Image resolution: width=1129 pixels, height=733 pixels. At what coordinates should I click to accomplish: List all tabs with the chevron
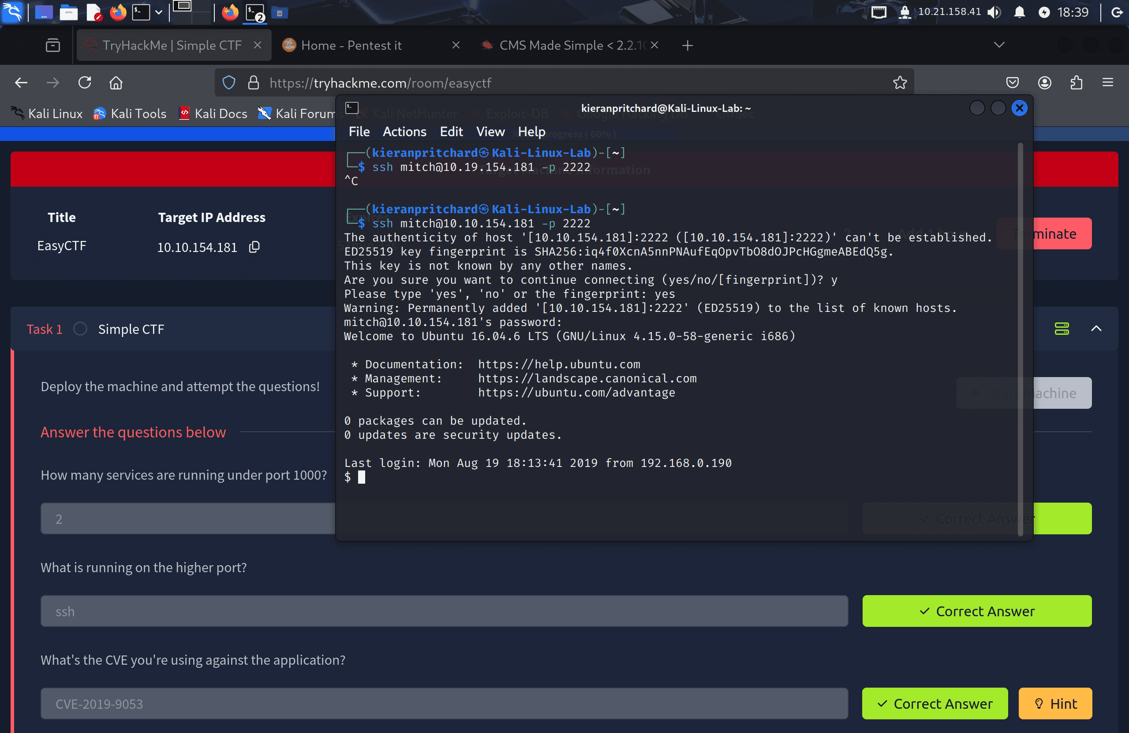999,45
